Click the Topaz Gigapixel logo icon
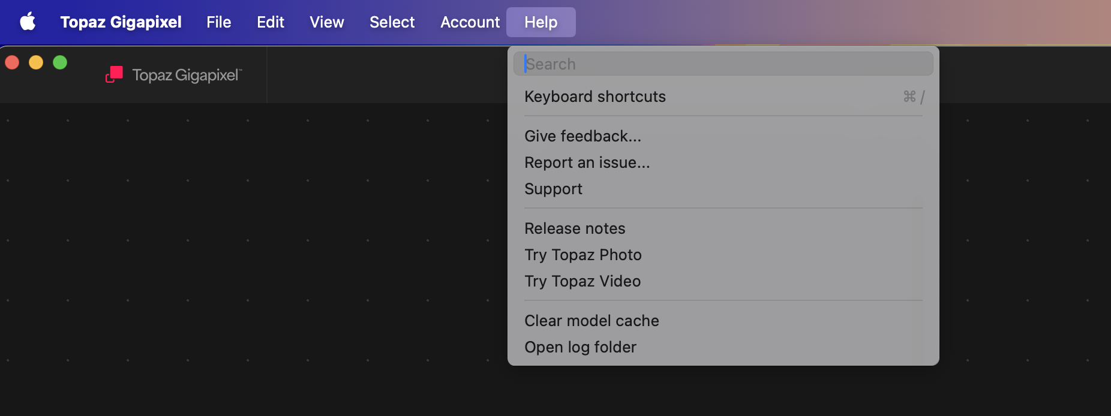Image resolution: width=1111 pixels, height=416 pixels. (114, 75)
